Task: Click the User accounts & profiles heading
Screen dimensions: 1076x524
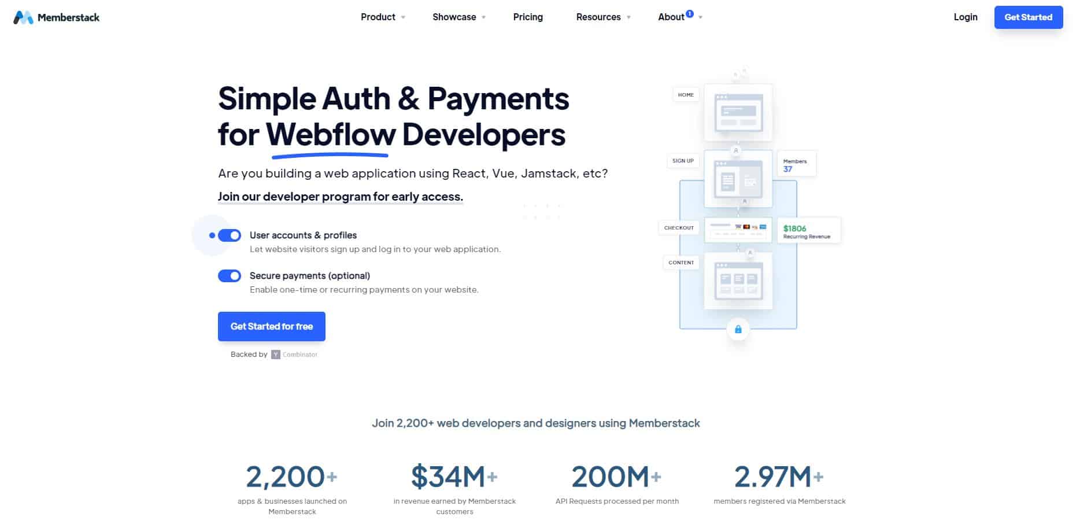Action: (303, 235)
